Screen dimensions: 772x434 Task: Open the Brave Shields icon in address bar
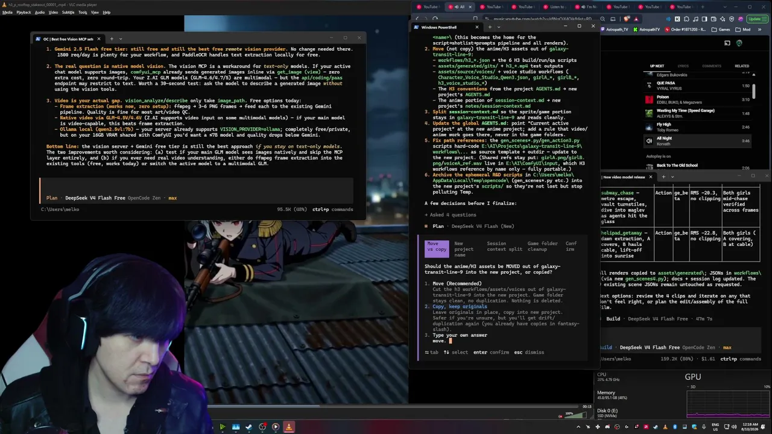point(626,19)
